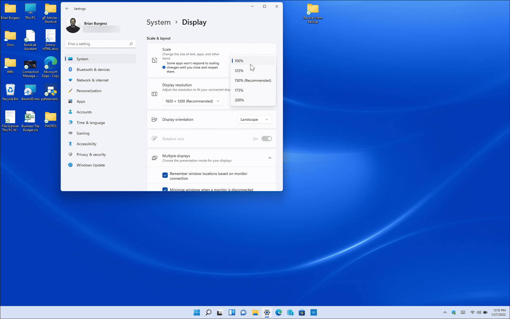Click the back arrow in Settings
The height and width of the screenshot is (319, 510).
tap(67, 9)
